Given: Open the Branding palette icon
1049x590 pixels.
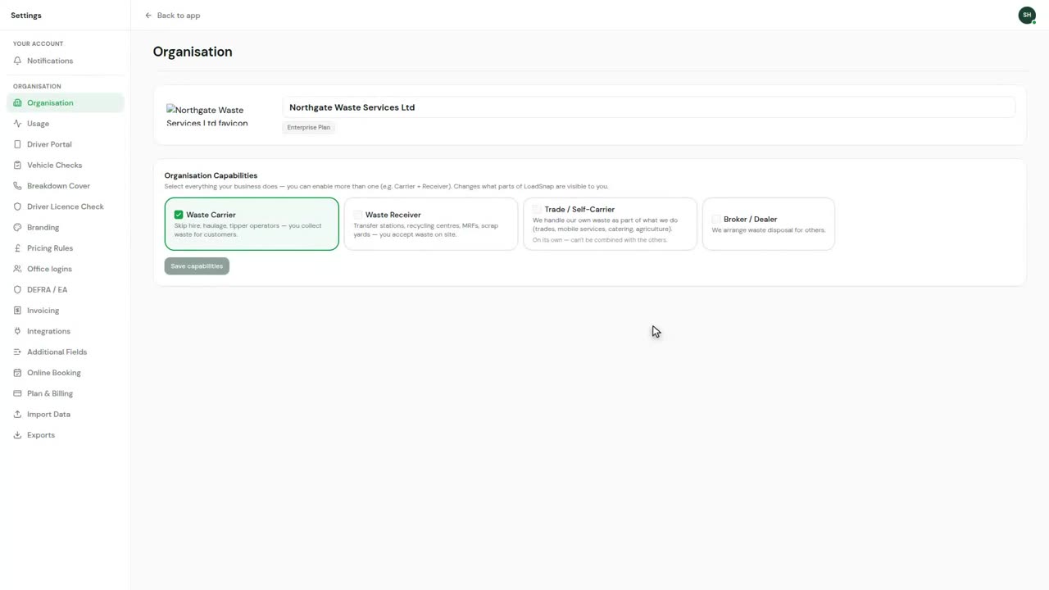Looking at the screenshot, I should pos(18,227).
